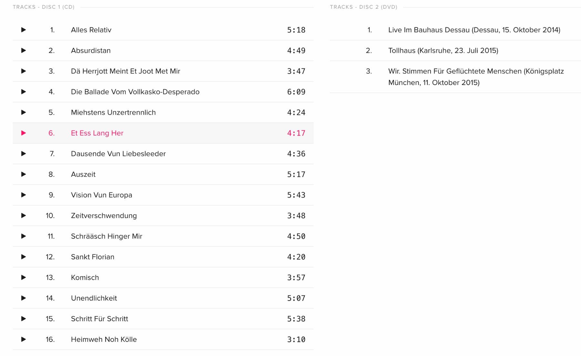Image resolution: width=581 pixels, height=356 pixels.
Task: Select the Komisch track title
Action: click(x=85, y=277)
